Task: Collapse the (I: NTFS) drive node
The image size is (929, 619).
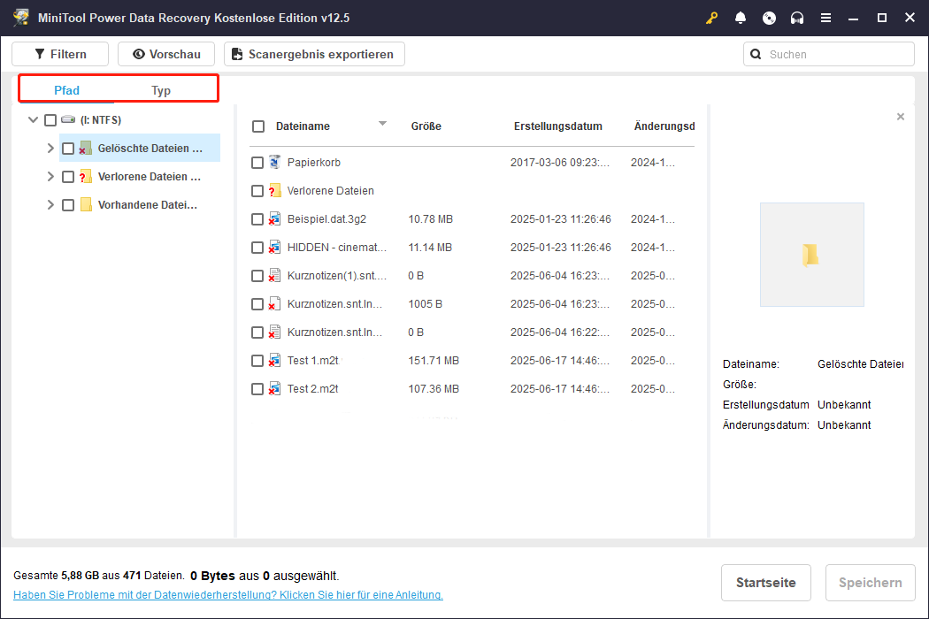Action: pos(34,119)
